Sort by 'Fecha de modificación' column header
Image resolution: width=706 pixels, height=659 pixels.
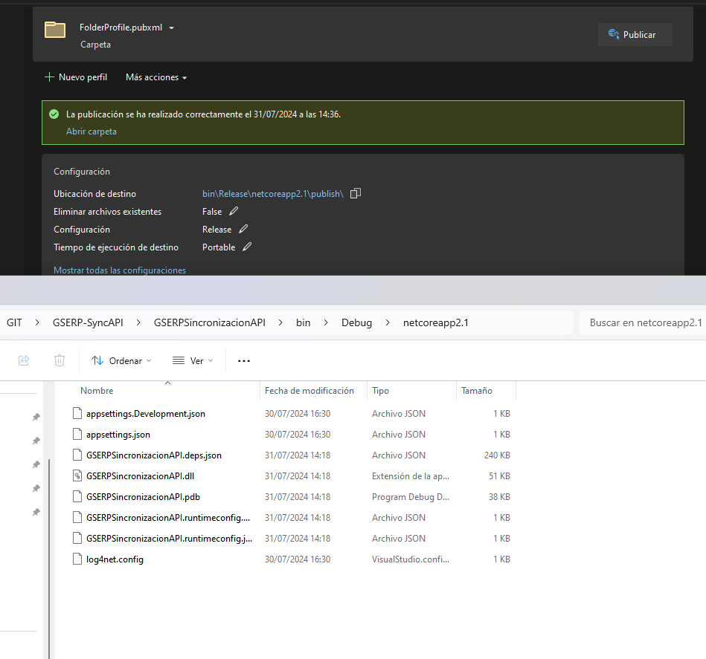[309, 391]
